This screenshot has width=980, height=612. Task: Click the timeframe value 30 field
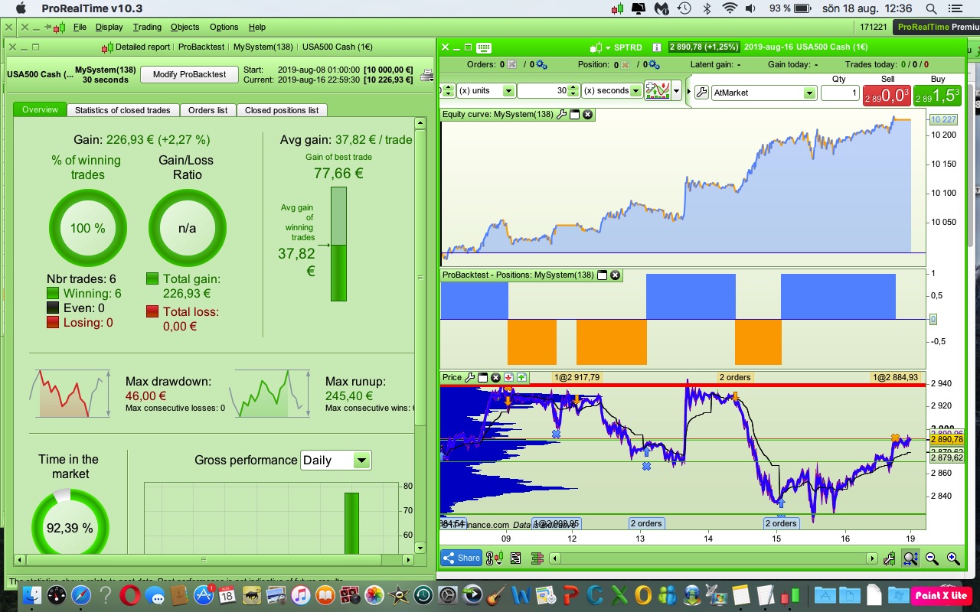point(543,90)
